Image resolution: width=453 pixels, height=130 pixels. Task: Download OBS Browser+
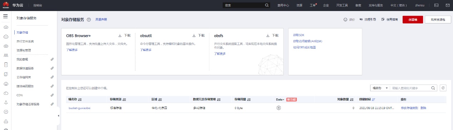point(125,36)
